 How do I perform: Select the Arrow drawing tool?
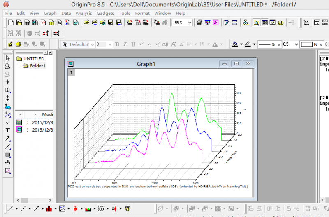tap(8, 139)
